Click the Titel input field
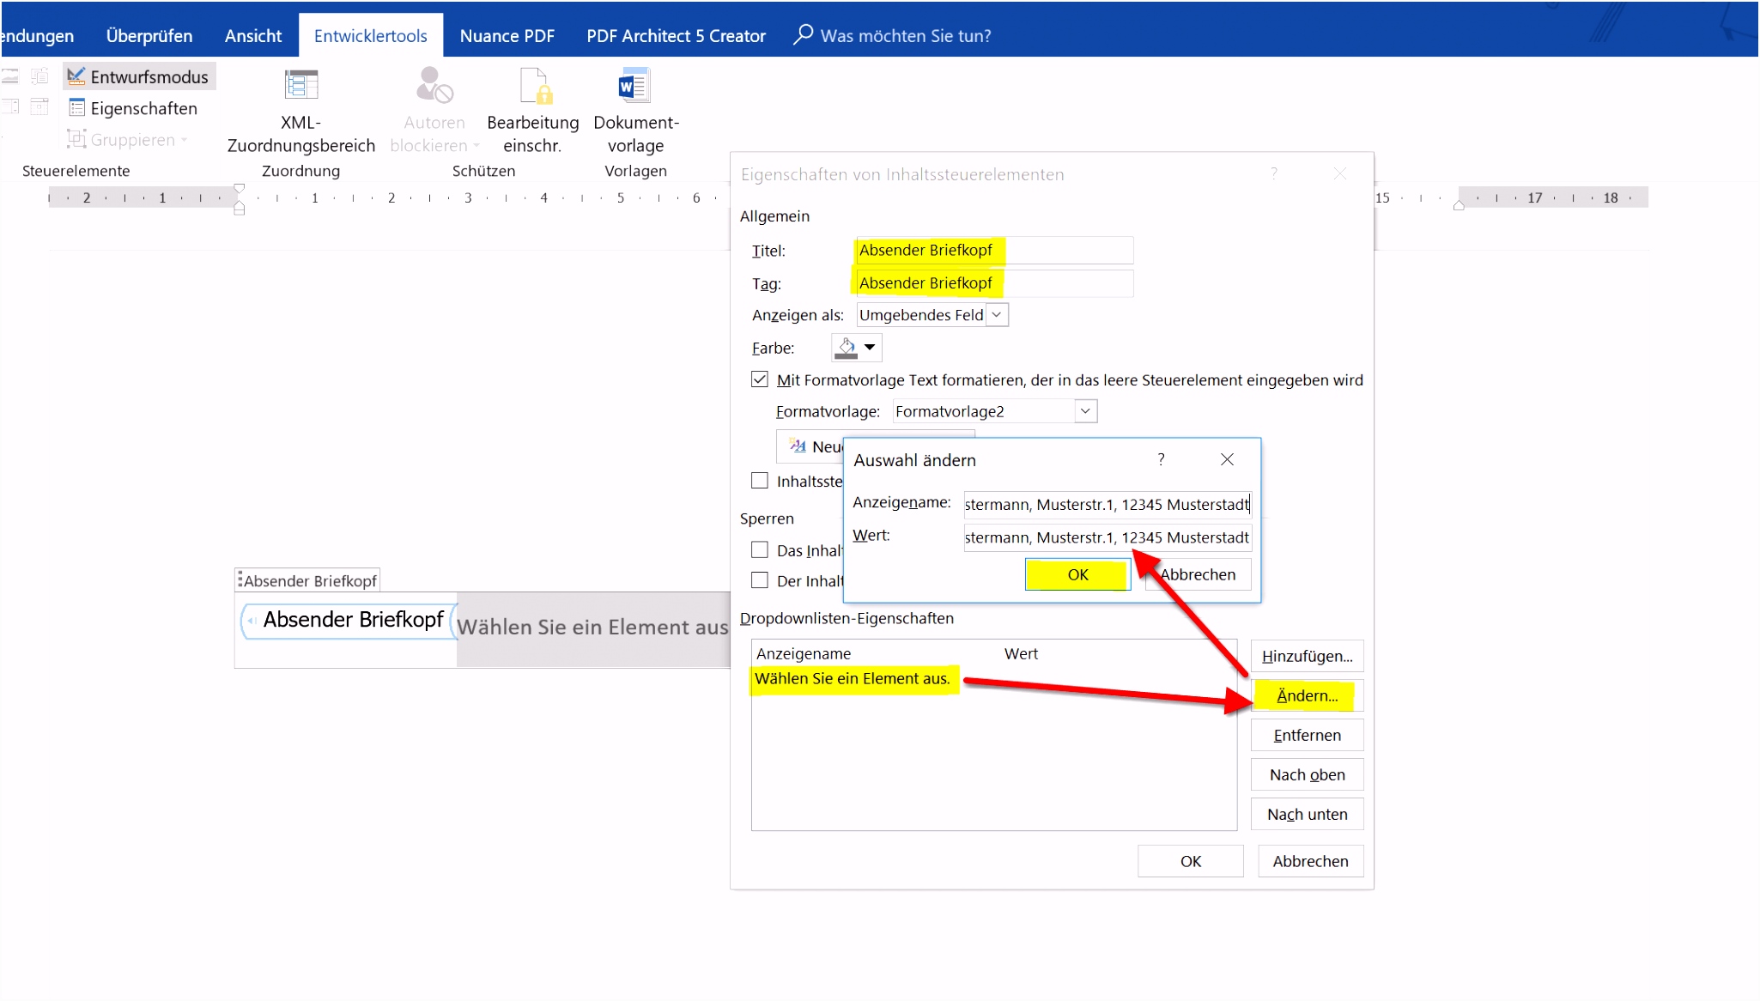Image resolution: width=1760 pixels, height=1001 pixels. [x=994, y=250]
